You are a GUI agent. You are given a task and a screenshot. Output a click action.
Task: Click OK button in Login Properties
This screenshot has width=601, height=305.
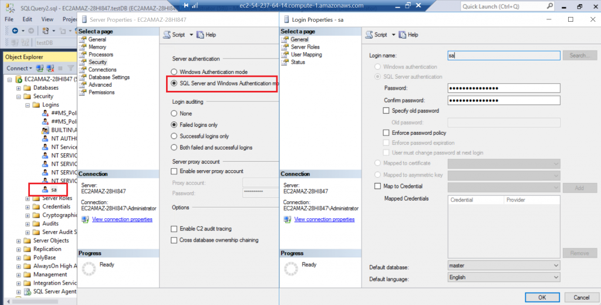[542, 297]
